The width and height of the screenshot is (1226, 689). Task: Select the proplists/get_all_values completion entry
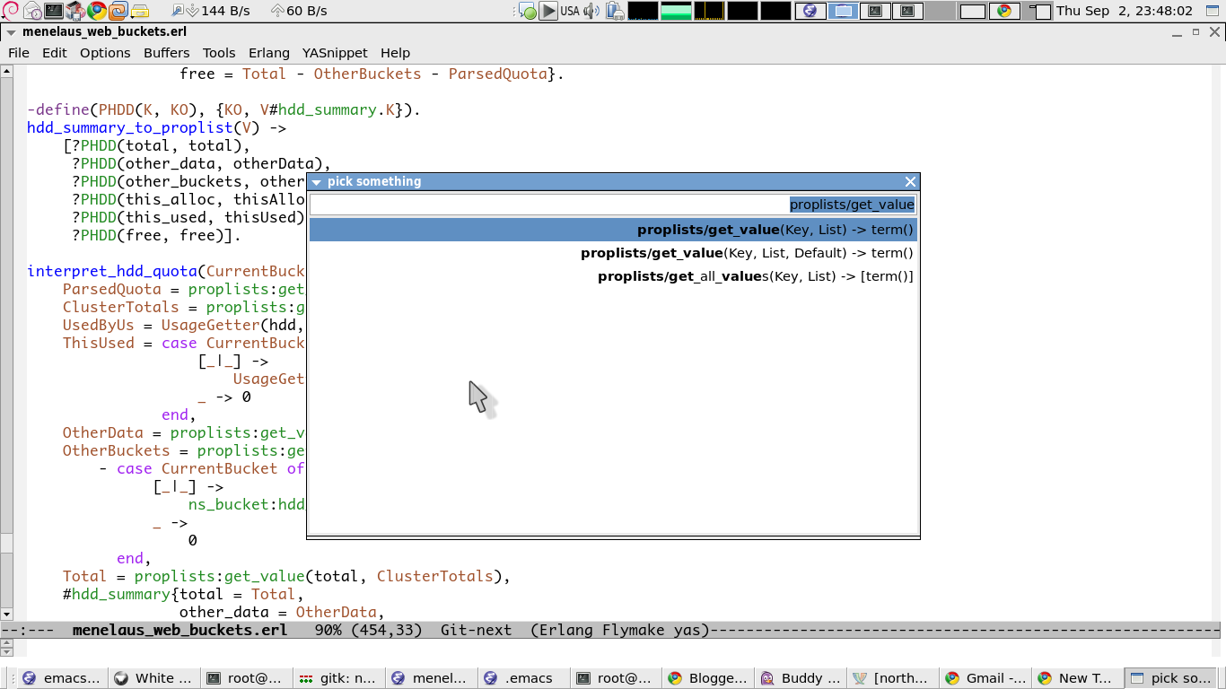[756, 275]
